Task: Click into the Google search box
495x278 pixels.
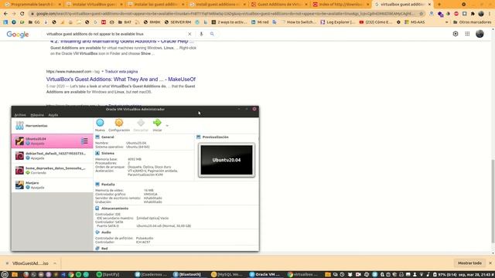Action: (115, 34)
